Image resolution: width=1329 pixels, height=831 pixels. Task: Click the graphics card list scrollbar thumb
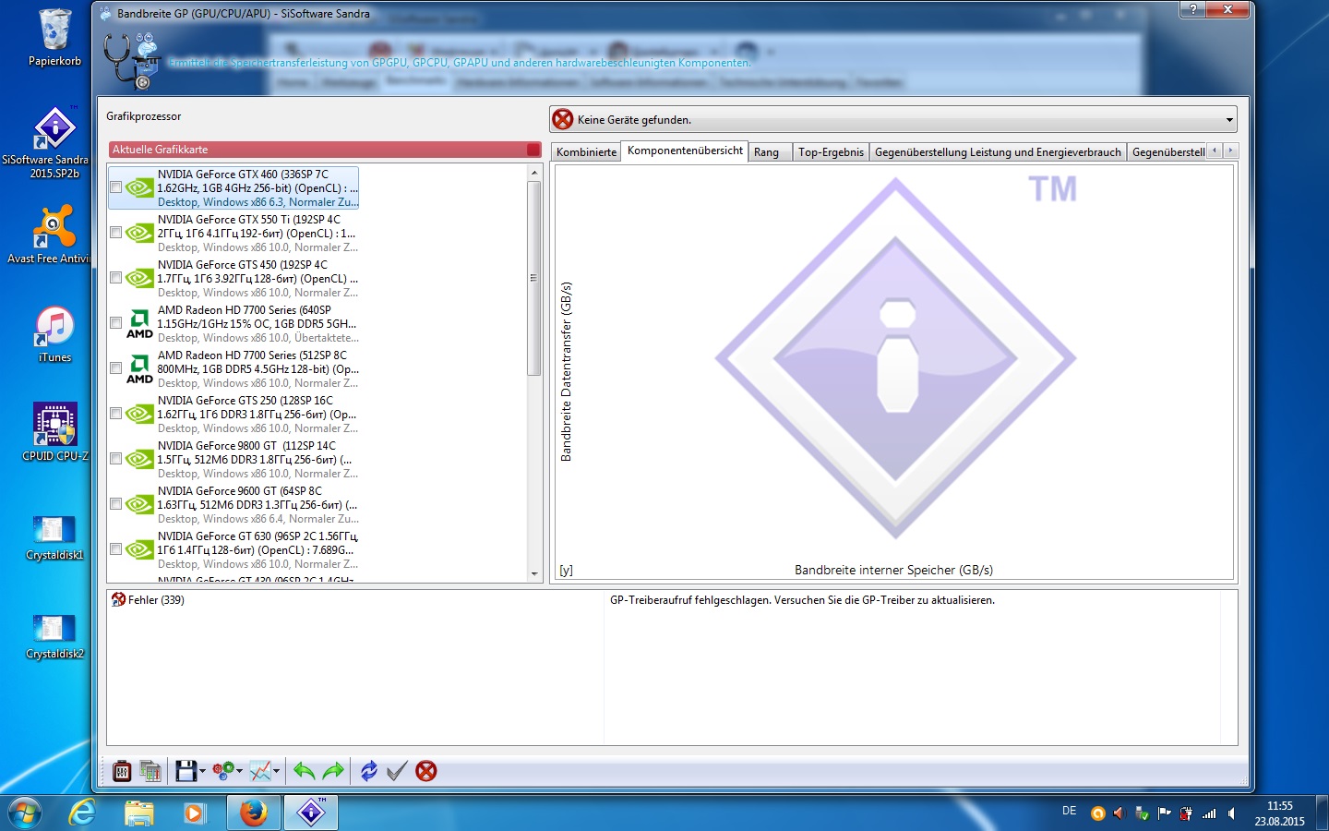[x=533, y=278]
